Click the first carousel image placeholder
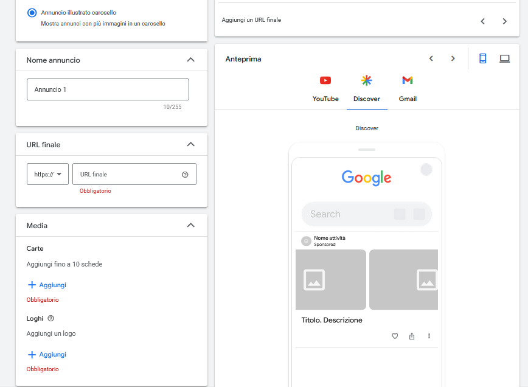Viewport: 528px width, 387px height. [x=331, y=279]
